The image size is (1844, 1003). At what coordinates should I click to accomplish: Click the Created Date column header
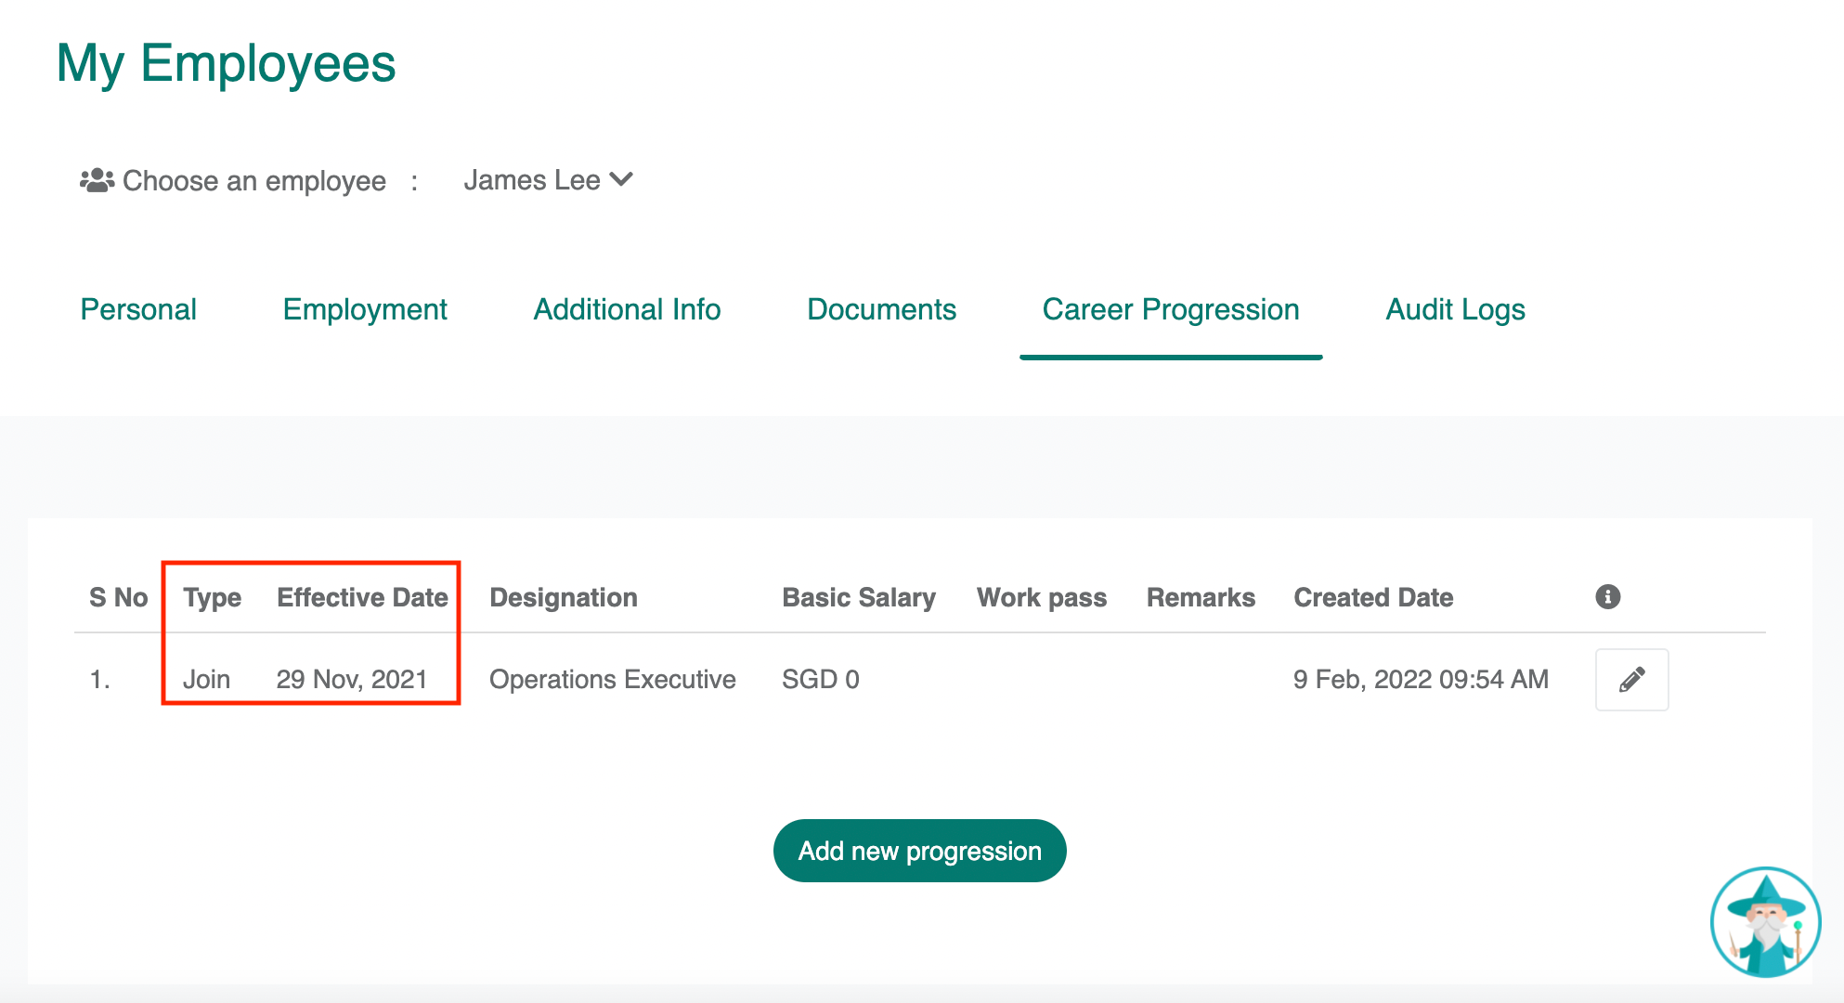[x=1373, y=597]
